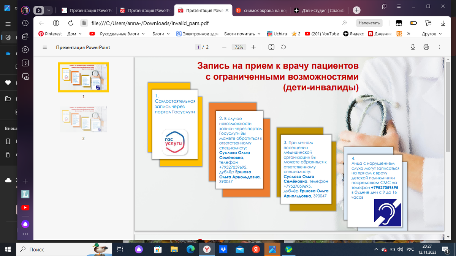Screen dimensions: 456x256
Task: Reload the page with the refresh icon
Action: point(71,23)
